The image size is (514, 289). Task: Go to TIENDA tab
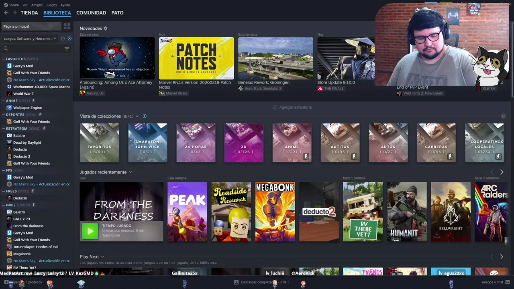29,13
